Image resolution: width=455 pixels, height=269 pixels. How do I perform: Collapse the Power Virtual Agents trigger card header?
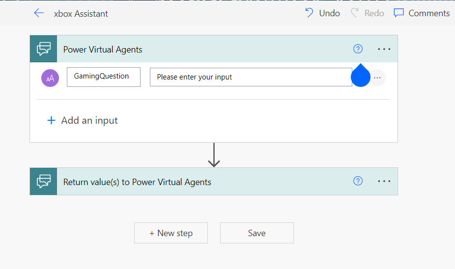(x=197, y=50)
